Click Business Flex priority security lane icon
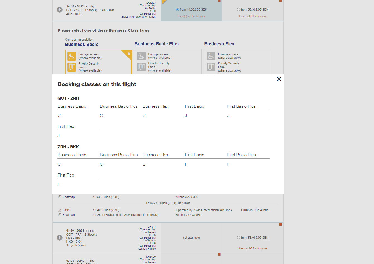Image resolution: width=374 pixels, height=264 pixels. point(211,67)
